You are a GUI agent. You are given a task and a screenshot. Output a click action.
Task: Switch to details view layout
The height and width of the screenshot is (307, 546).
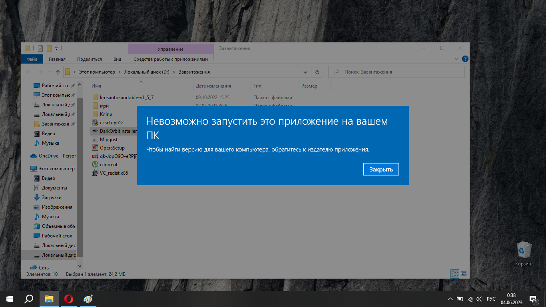click(x=455, y=274)
